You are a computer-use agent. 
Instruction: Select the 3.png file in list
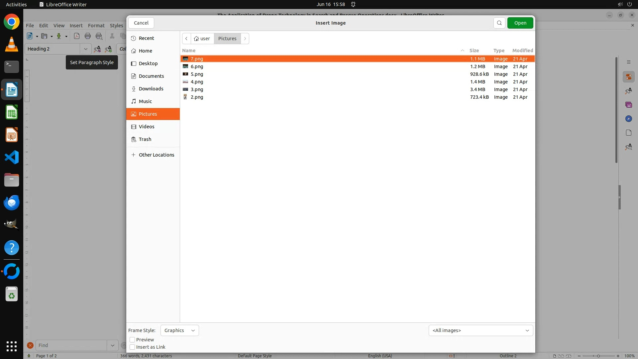tap(197, 89)
